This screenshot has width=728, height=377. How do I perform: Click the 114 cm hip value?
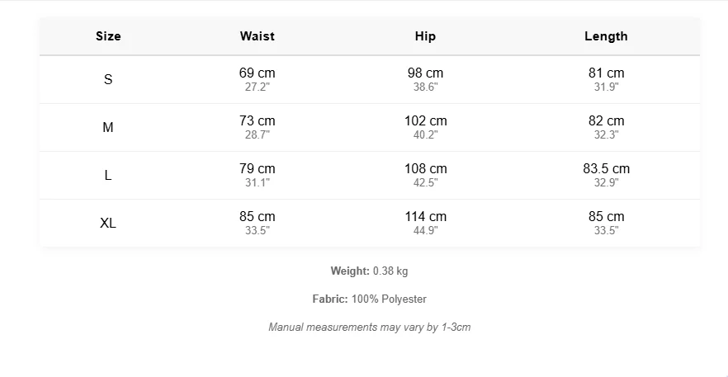425,217
